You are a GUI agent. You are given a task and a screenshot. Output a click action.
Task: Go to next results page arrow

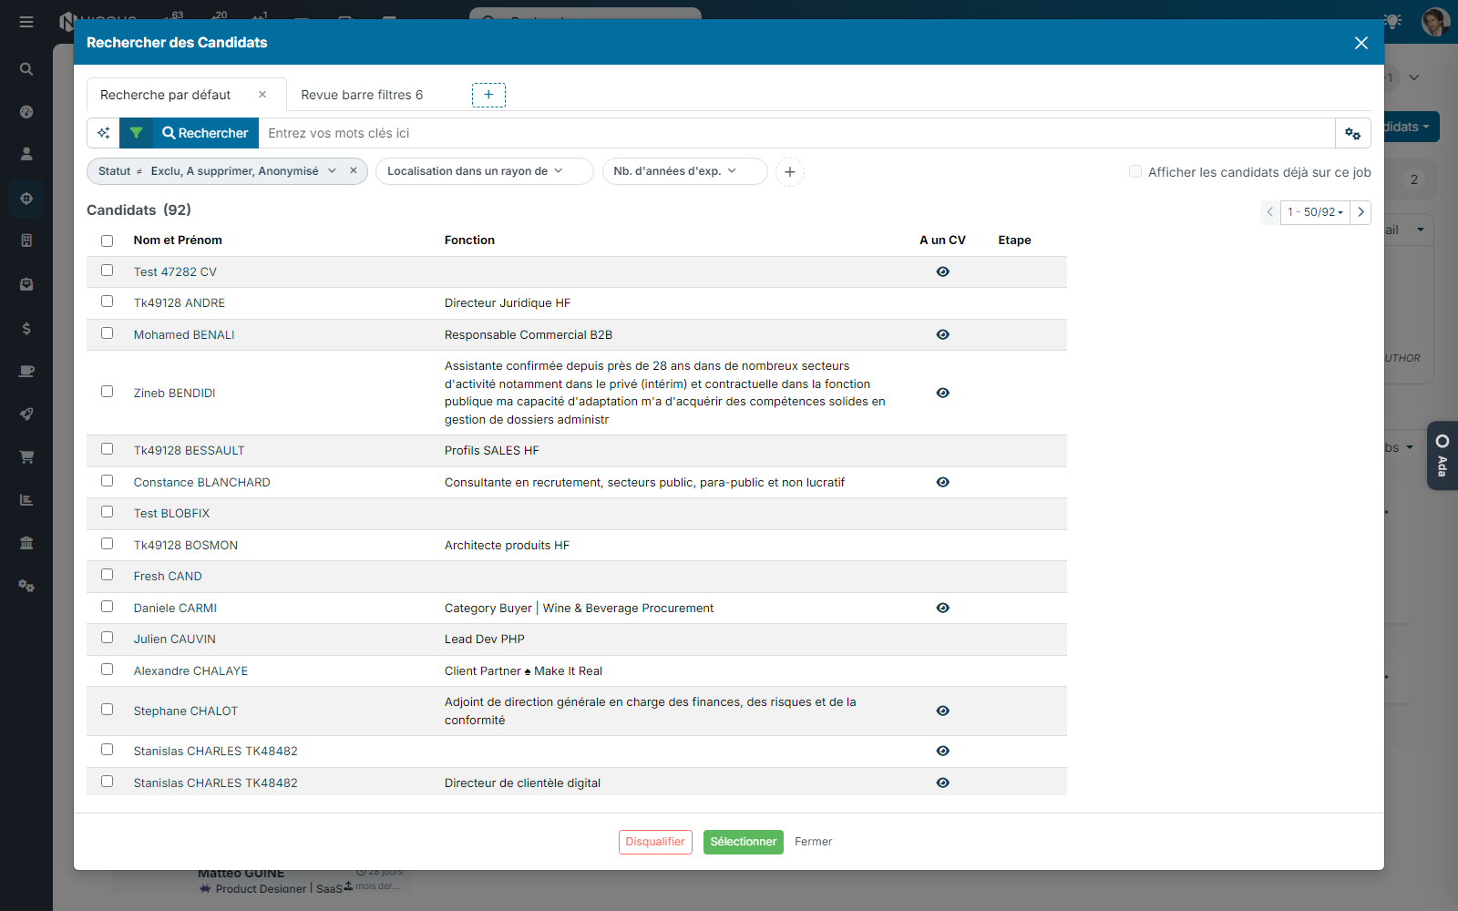click(1360, 211)
